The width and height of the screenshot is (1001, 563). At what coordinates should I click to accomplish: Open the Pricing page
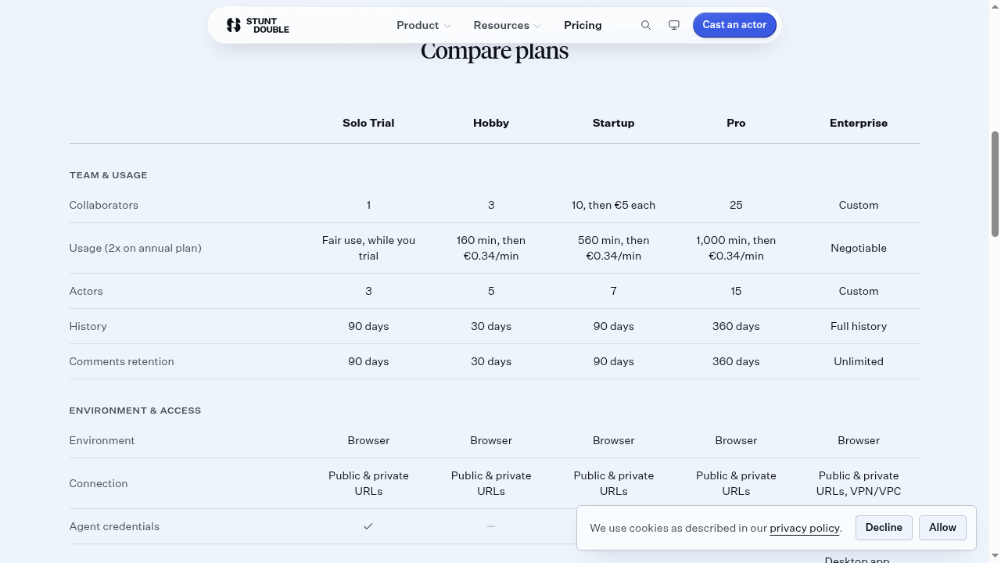(x=583, y=25)
